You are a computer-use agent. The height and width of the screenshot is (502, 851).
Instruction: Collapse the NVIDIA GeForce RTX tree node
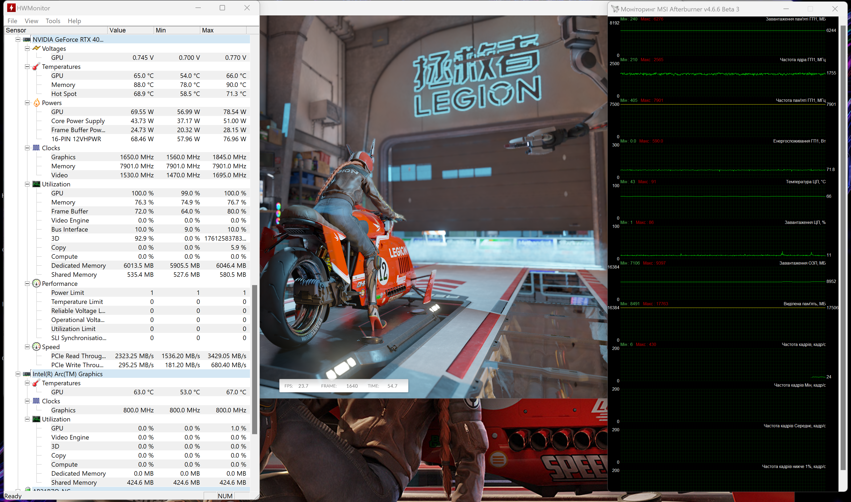click(18, 39)
